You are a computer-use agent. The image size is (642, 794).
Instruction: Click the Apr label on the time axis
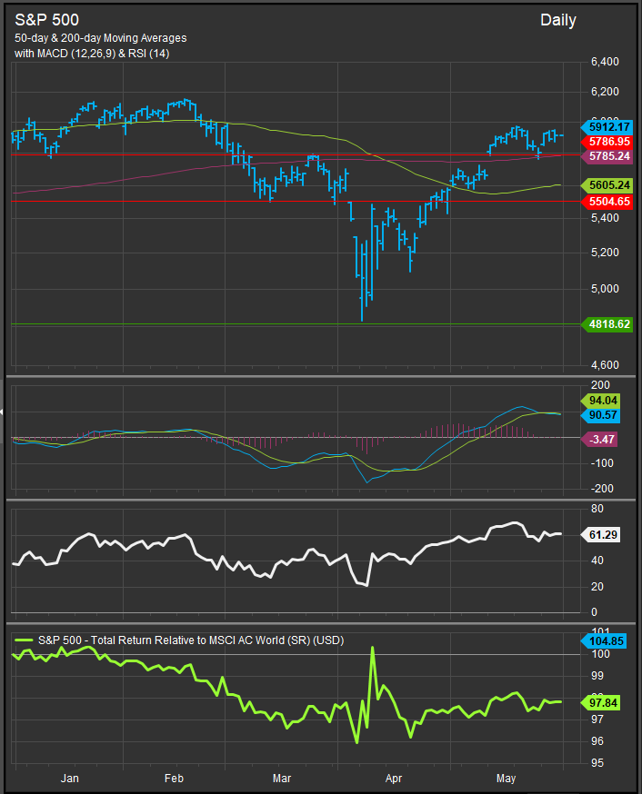[x=394, y=779]
